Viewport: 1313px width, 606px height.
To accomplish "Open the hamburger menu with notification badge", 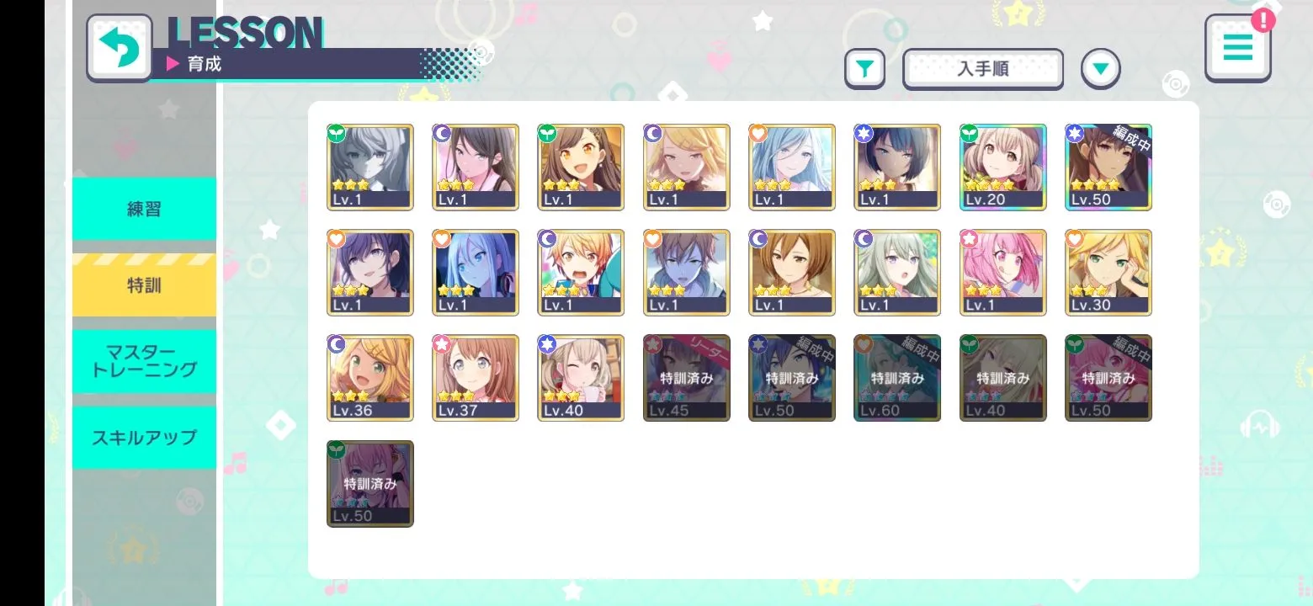I will point(1237,48).
